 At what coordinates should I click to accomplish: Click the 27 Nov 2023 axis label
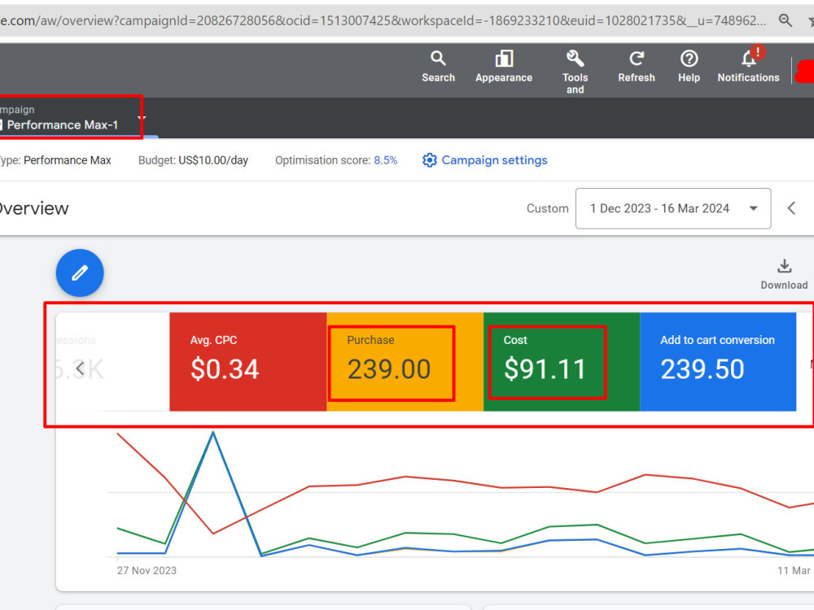click(147, 571)
